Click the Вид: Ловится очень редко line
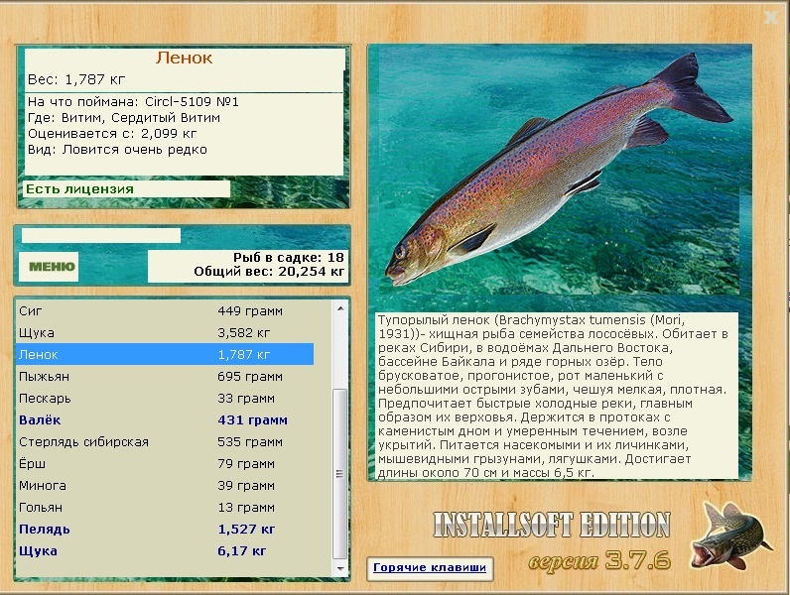 click(117, 150)
